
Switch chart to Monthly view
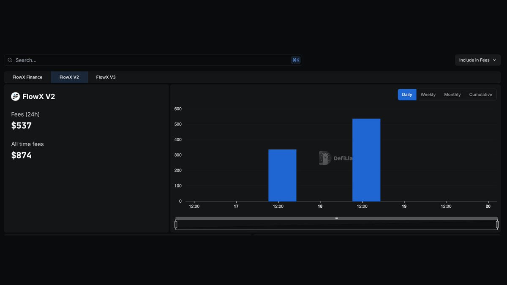coord(452,95)
